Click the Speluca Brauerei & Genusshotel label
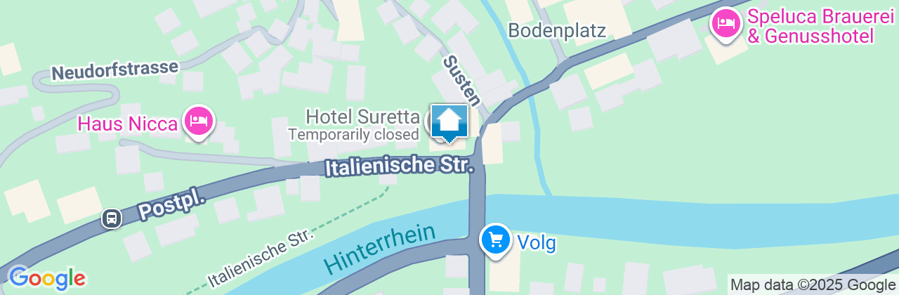 click(811, 26)
